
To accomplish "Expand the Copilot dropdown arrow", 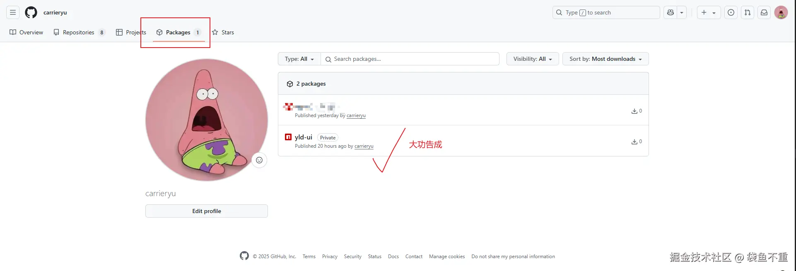I will (x=682, y=12).
